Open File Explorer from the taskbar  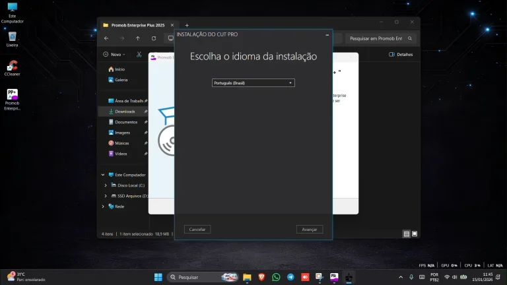click(x=247, y=277)
